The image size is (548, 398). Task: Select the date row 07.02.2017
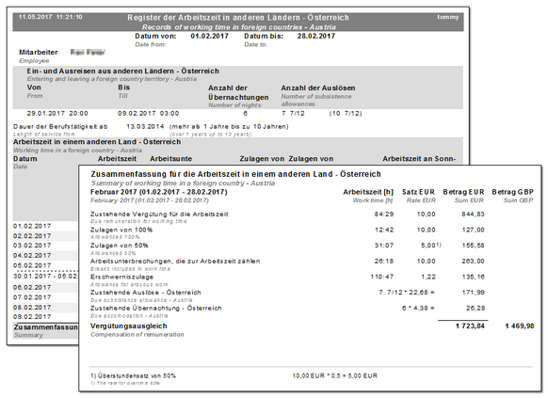click(32, 297)
